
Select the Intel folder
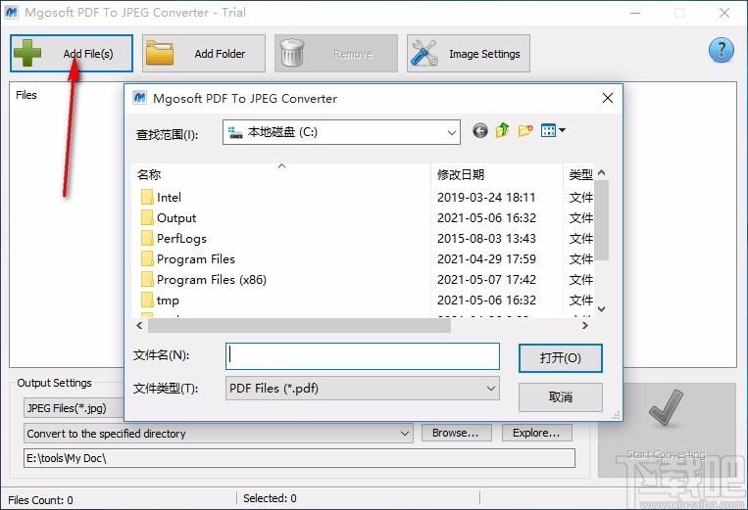169,197
